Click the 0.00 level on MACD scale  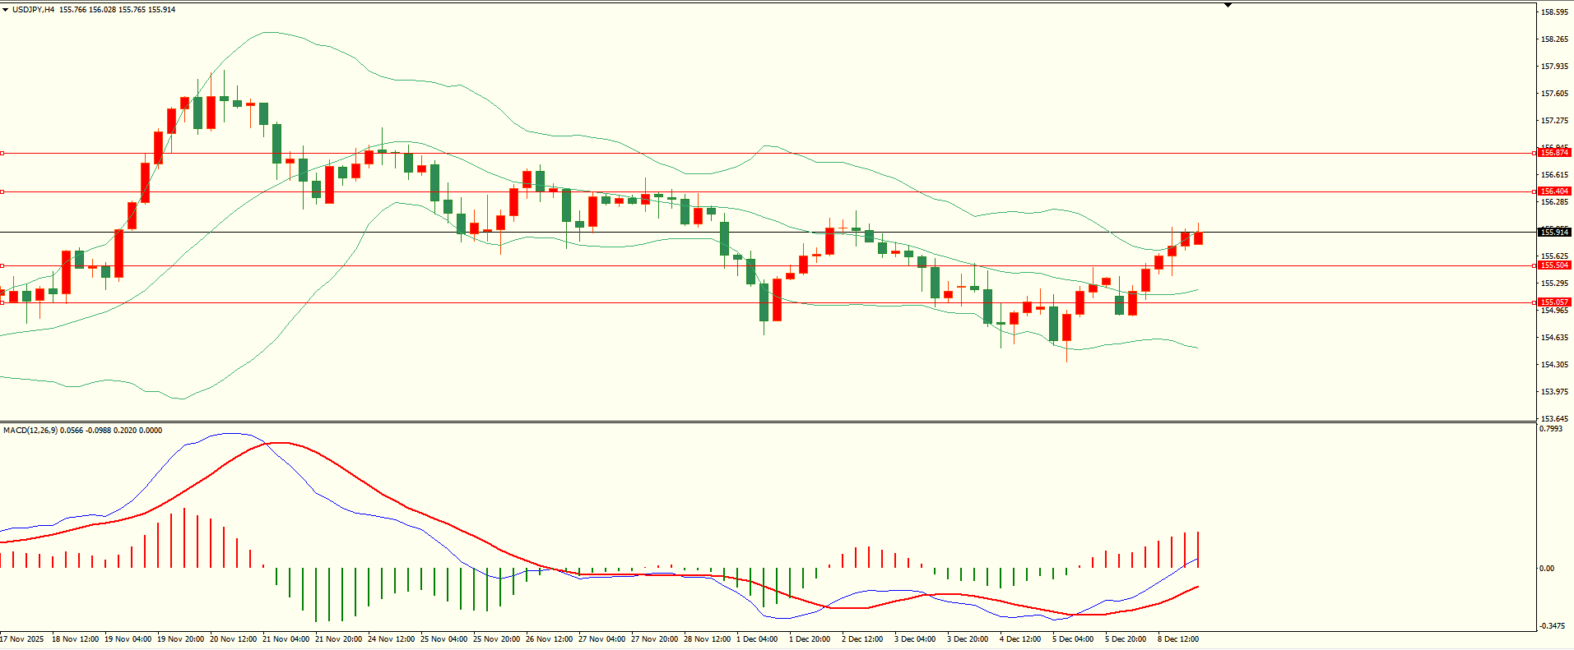tap(1547, 569)
